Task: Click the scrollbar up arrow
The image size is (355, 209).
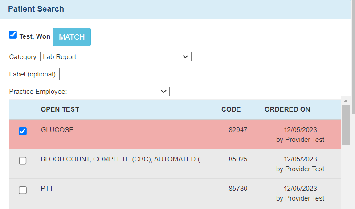Action: (346, 100)
